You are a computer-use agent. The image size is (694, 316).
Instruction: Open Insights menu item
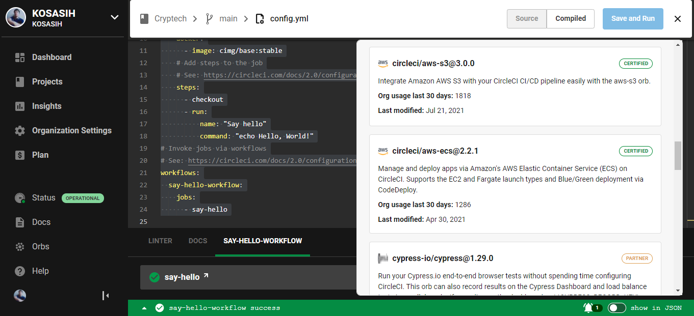pyautogui.click(x=46, y=106)
